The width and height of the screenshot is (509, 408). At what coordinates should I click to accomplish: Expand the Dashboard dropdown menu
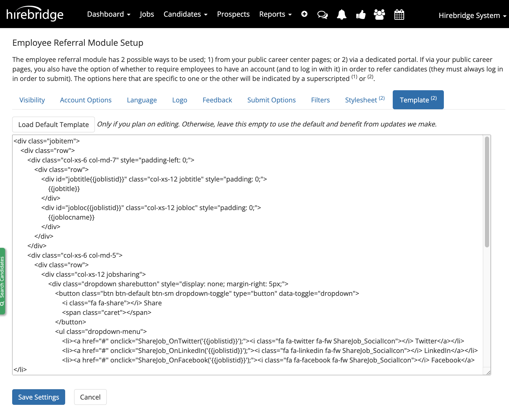point(108,14)
